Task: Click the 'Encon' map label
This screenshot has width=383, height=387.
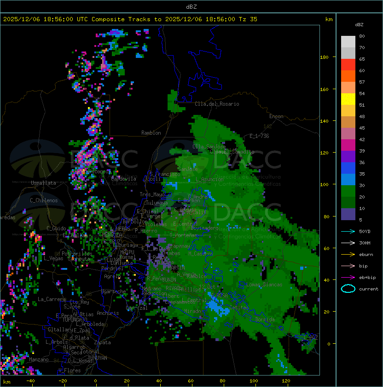Action: click(x=276, y=116)
